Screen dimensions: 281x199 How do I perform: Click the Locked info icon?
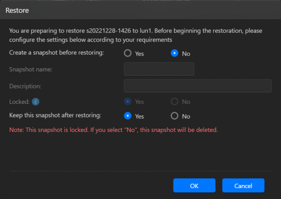pos(36,102)
